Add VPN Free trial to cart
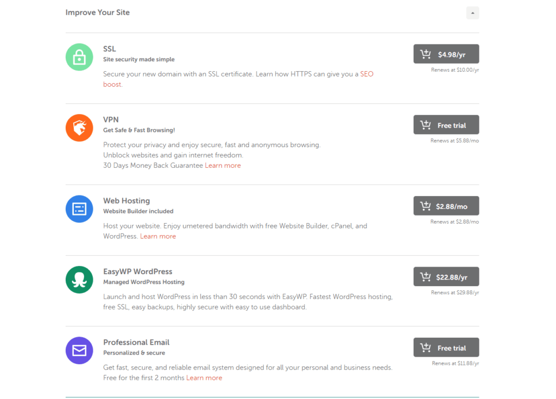The image size is (556, 399). [x=446, y=125]
